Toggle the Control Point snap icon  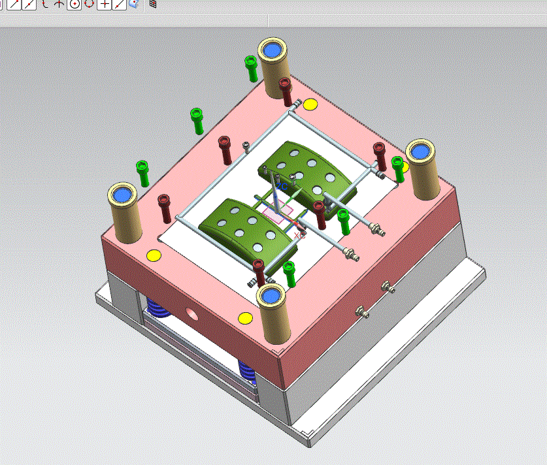pyautogui.click(x=44, y=4)
